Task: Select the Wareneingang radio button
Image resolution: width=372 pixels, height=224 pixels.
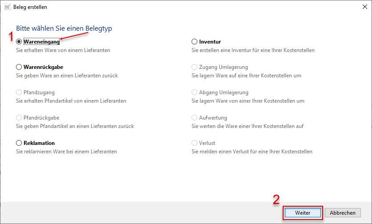Action: 19,42
